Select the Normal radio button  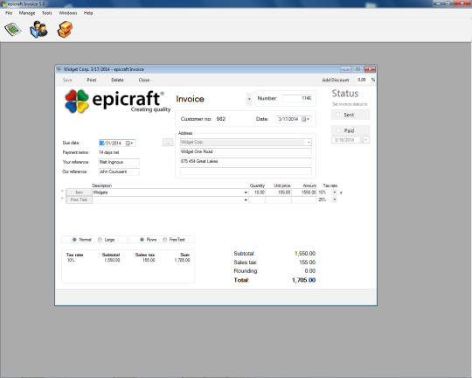tap(74, 240)
